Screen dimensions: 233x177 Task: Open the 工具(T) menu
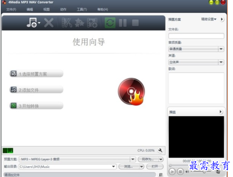tap(82, 9)
